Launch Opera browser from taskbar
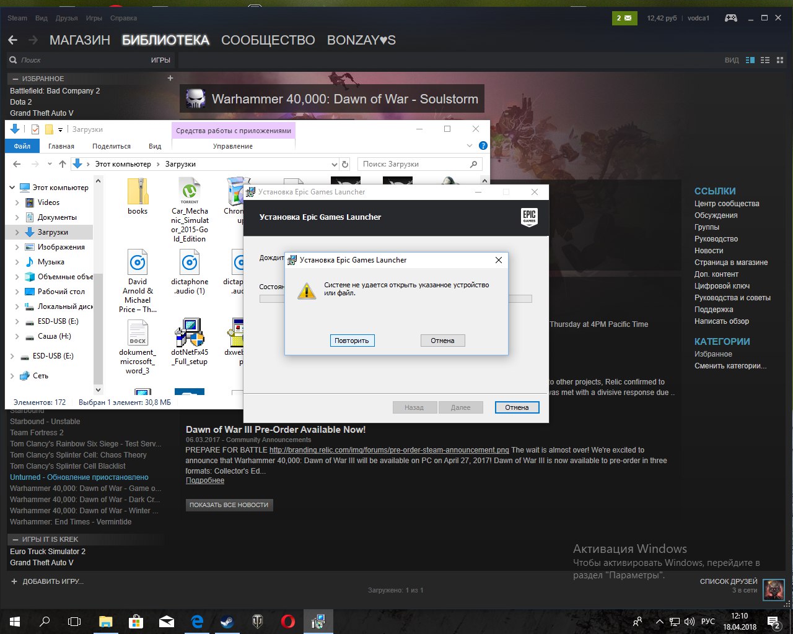 [287, 622]
